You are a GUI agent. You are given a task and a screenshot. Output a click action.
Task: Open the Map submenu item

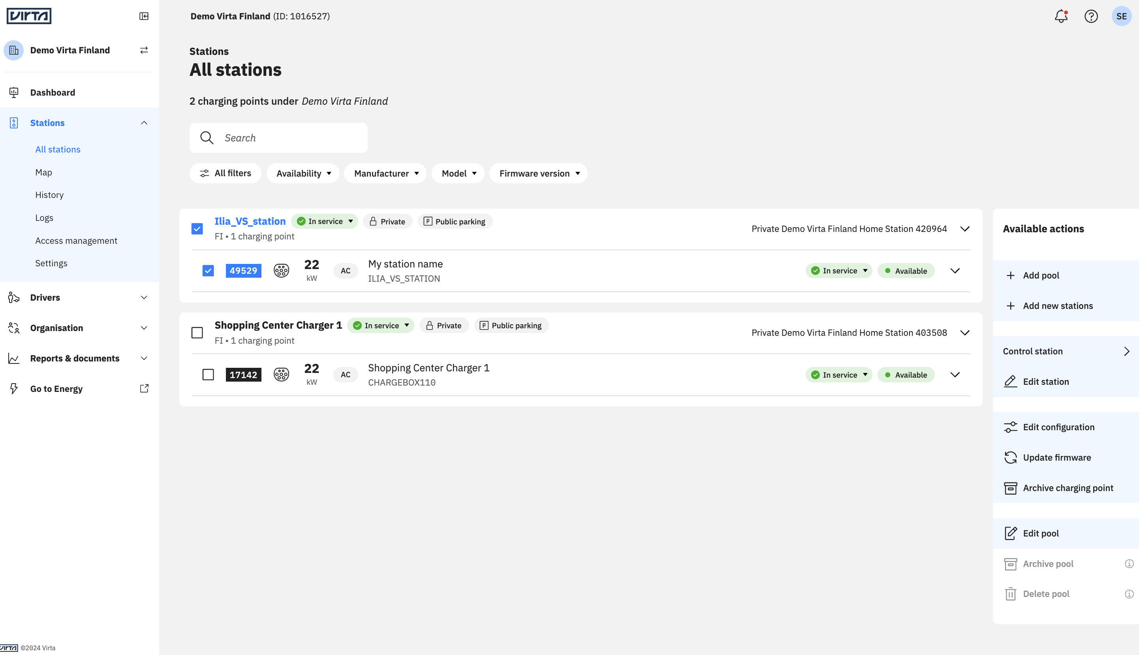point(43,172)
